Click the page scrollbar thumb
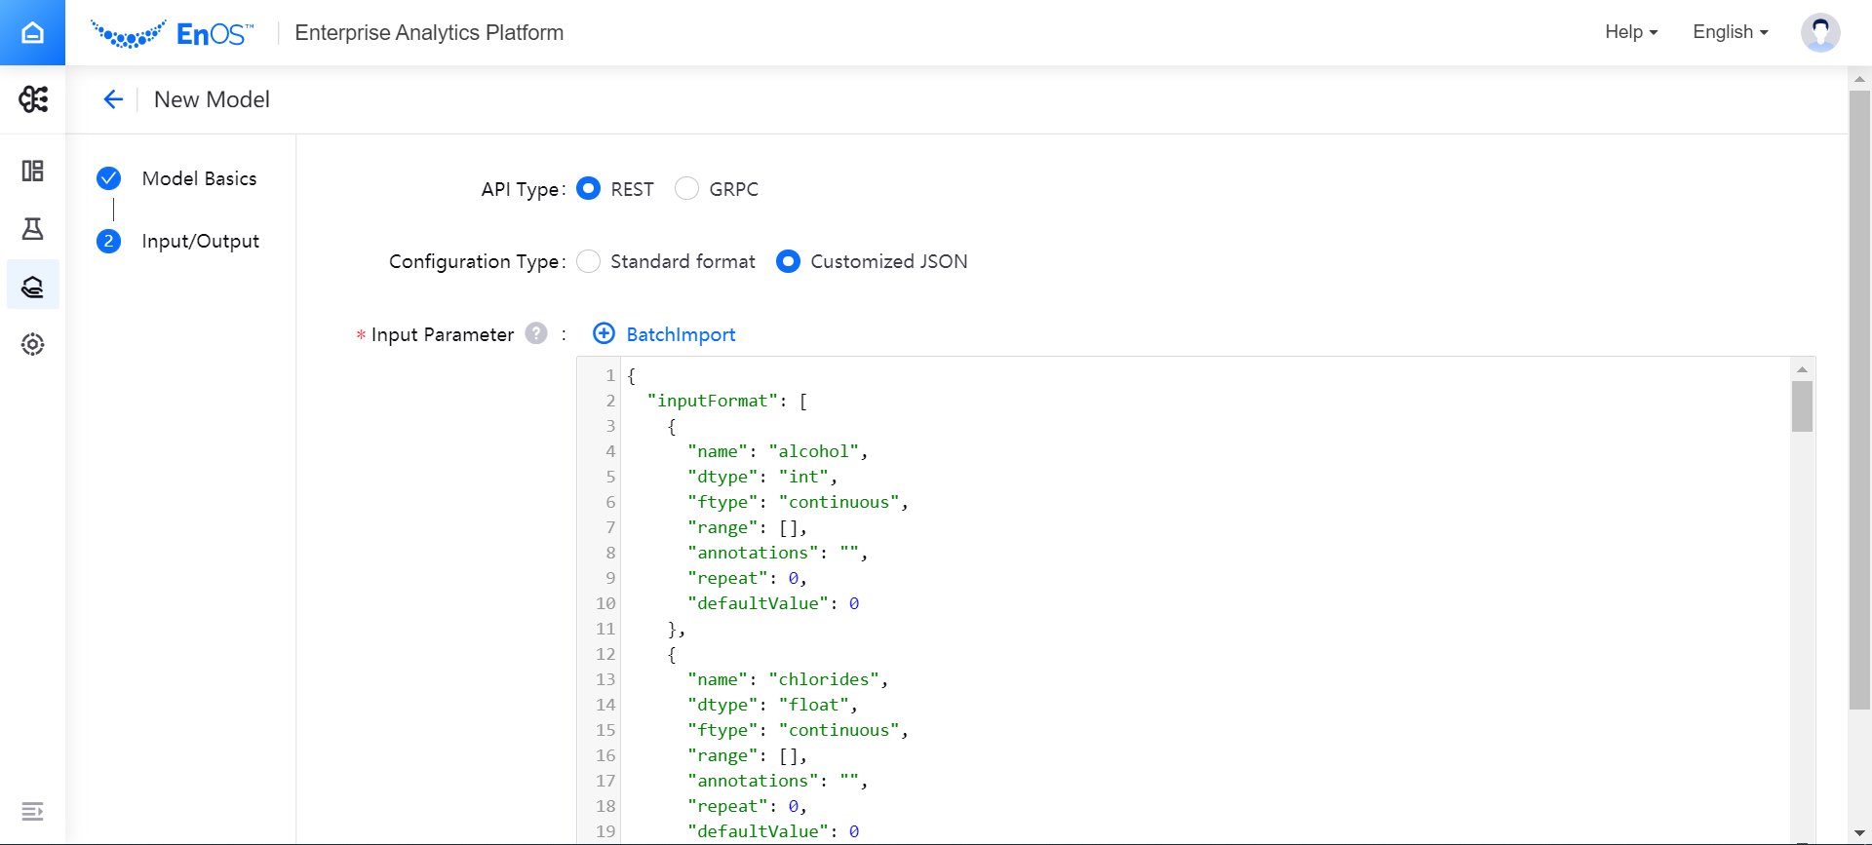 pyautogui.click(x=1859, y=400)
